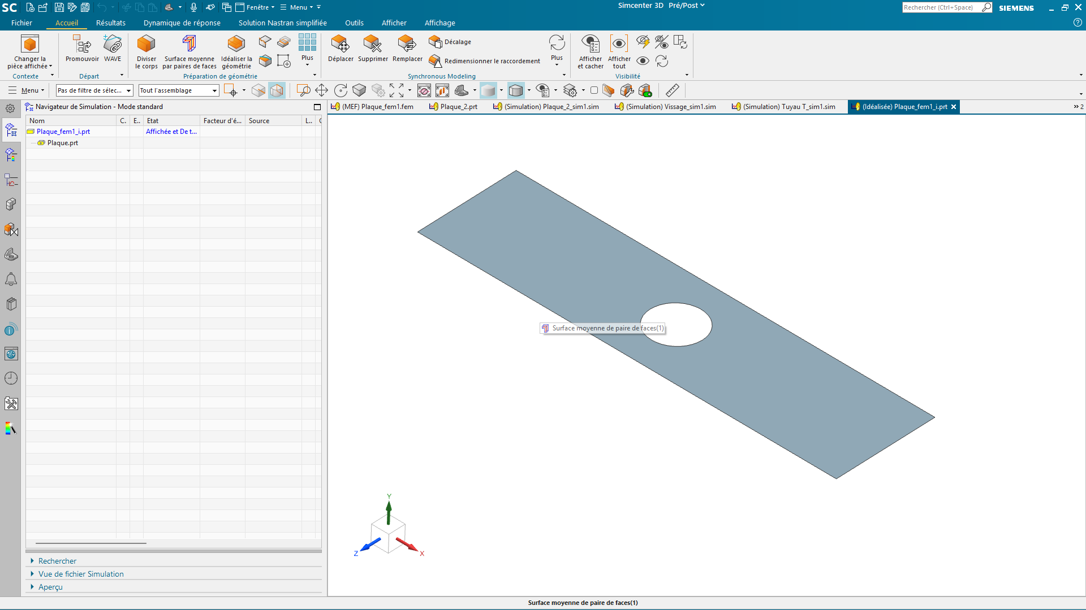Click Changer la pièce affichée button
This screenshot has width=1086, height=610.
[x=29, y=52]
